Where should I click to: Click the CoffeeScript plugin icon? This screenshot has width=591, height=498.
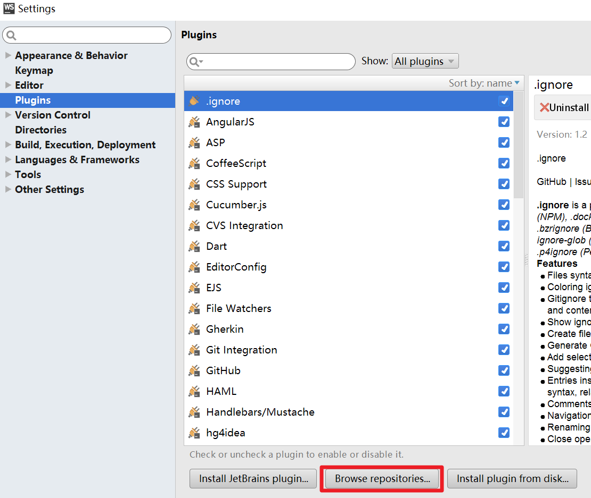[x=194, y=163]
